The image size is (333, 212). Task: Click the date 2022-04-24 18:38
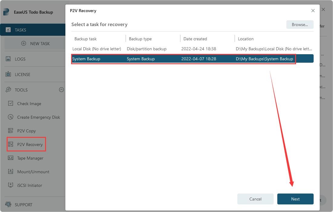point(199,49)
